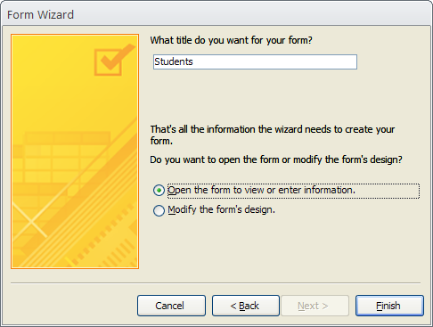Screen dimensions: 433x327
Task: Click the checkmark icon in wizard artwork
Action: [x=113, y=60]
